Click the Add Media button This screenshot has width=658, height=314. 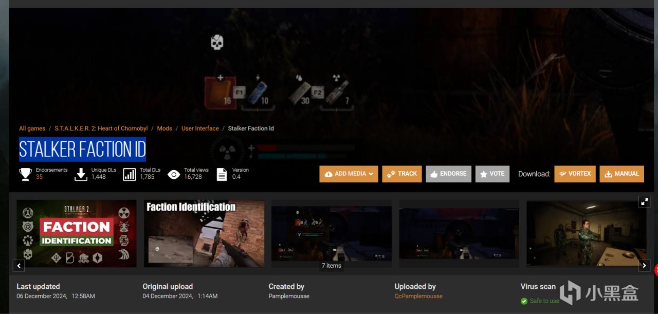tap(349, 174)
